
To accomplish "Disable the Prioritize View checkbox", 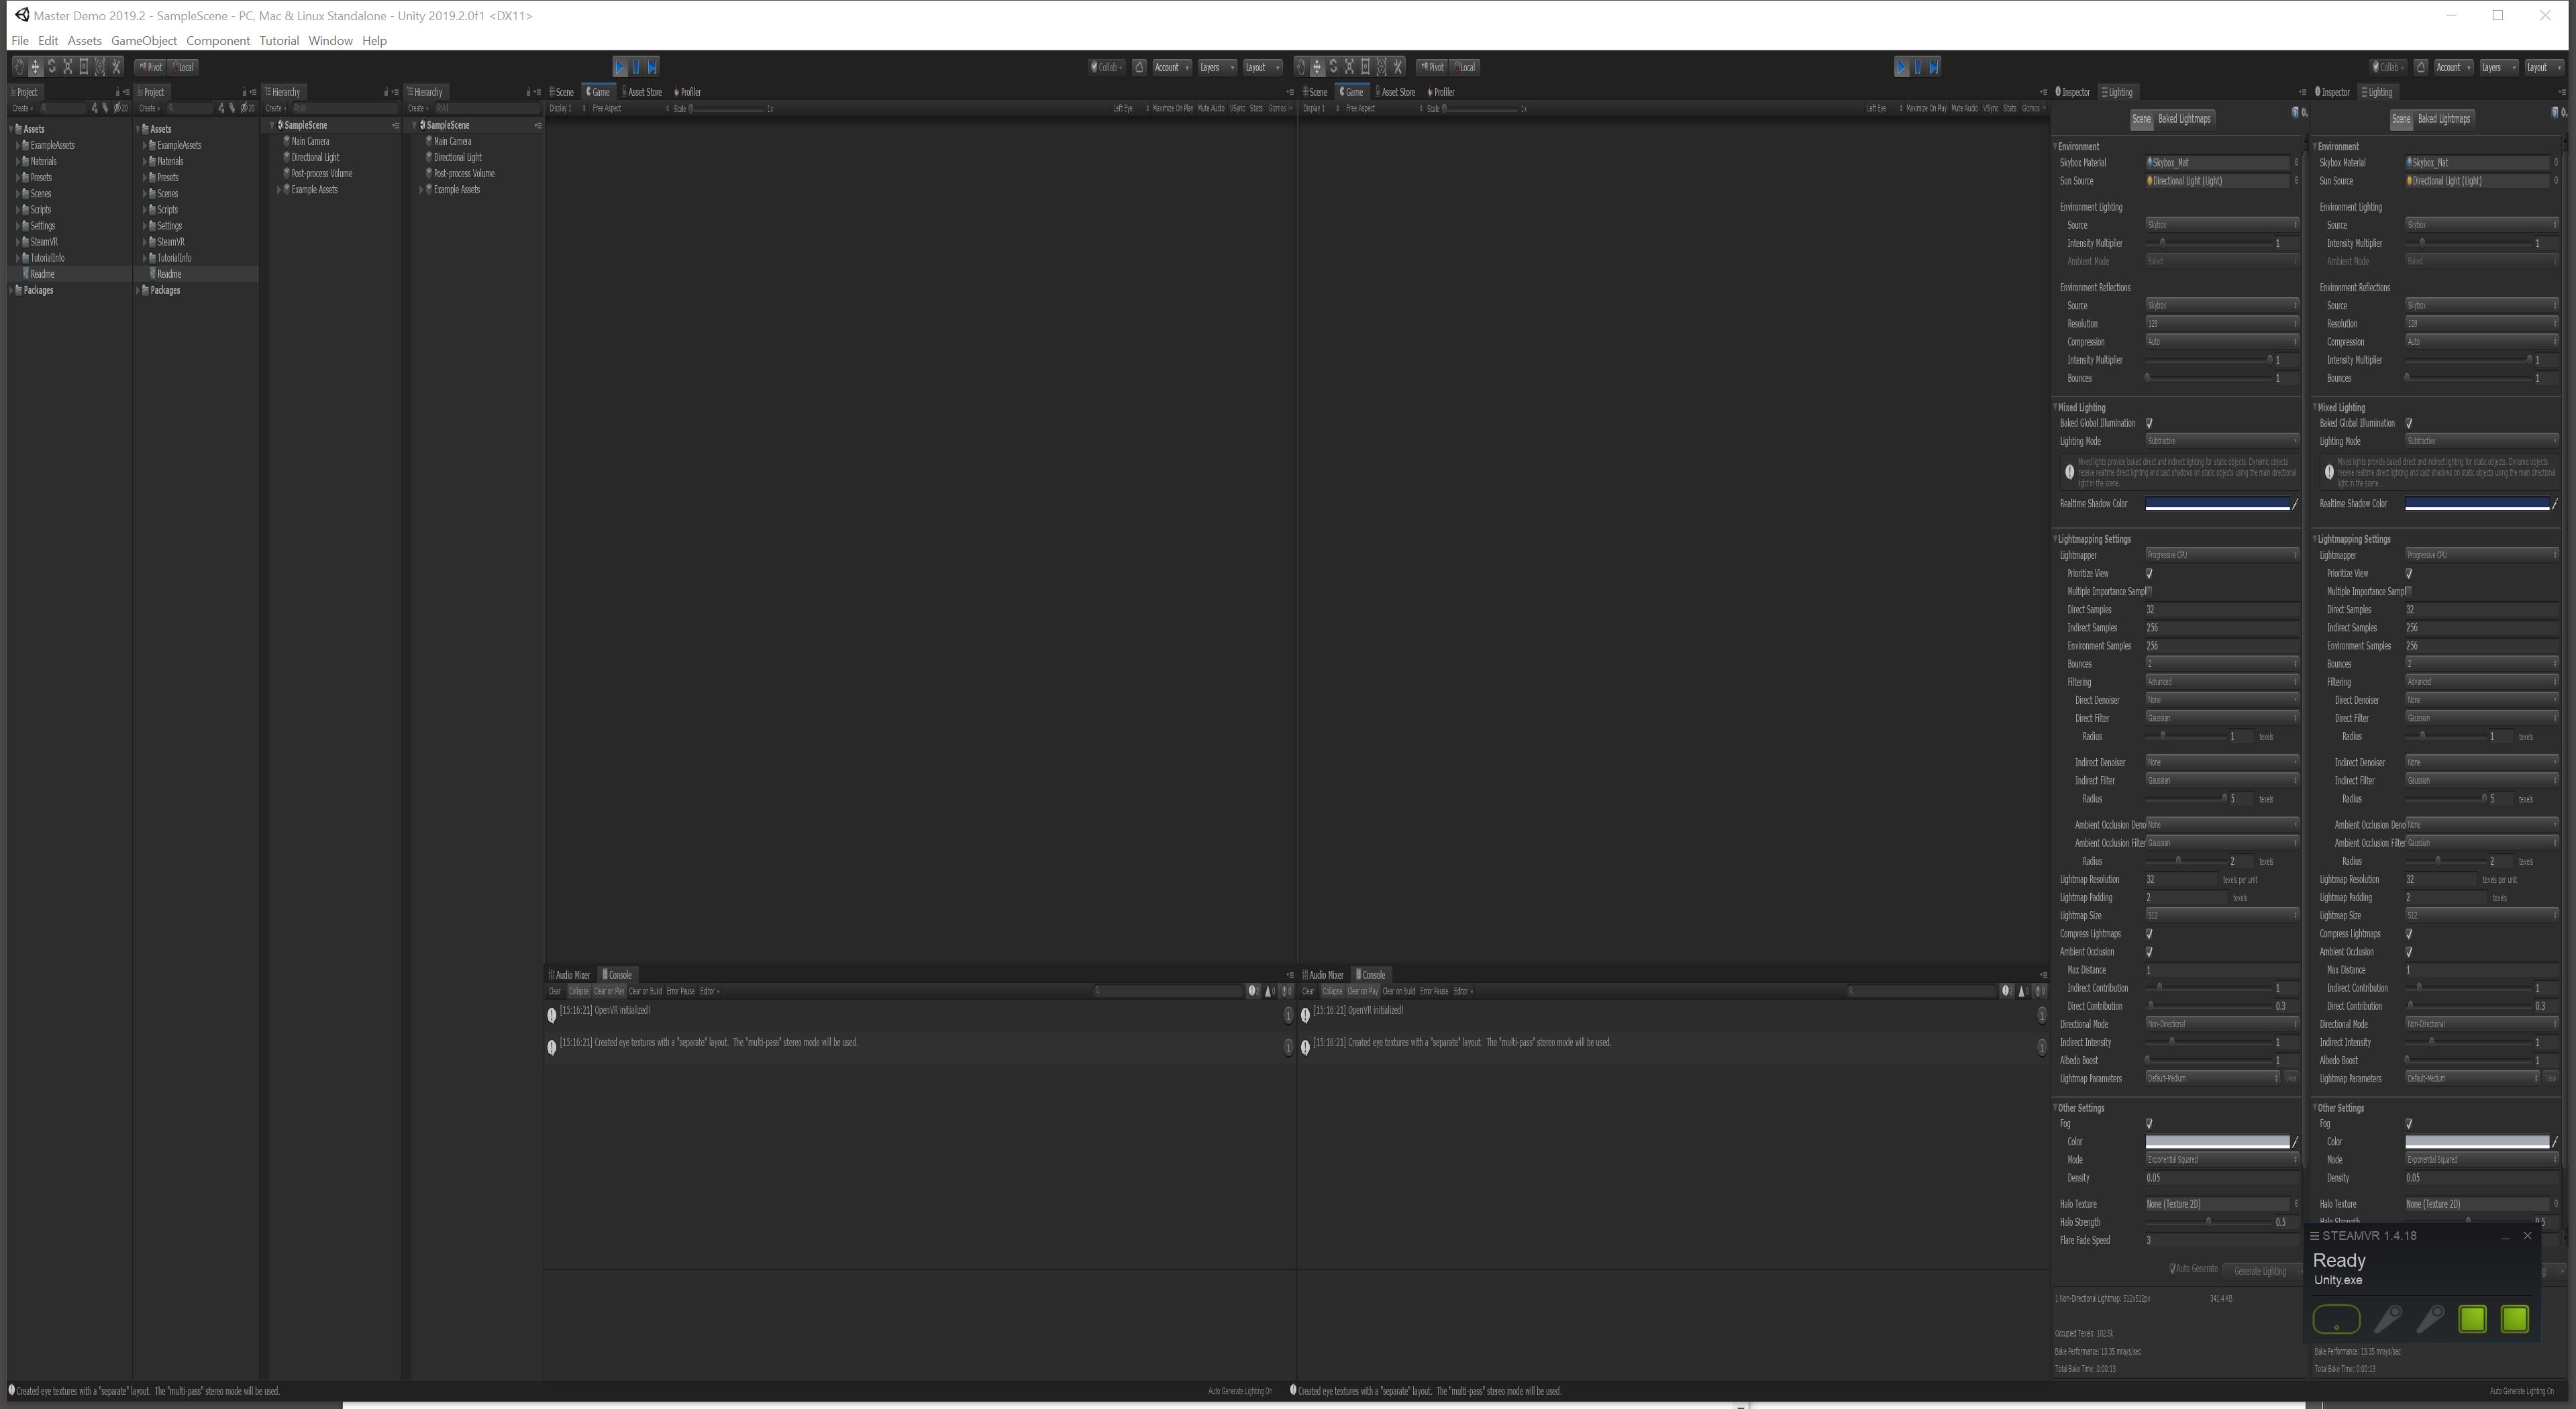I will coord(2148,573).
